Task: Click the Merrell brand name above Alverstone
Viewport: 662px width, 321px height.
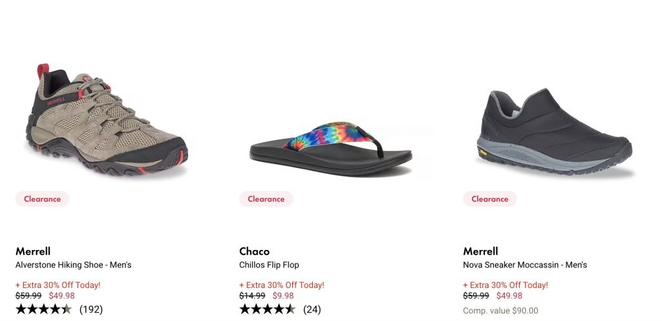Action: click(x=33, y=251)
